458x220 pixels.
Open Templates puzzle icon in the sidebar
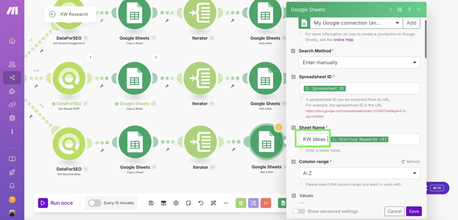[x=12, y=91]
